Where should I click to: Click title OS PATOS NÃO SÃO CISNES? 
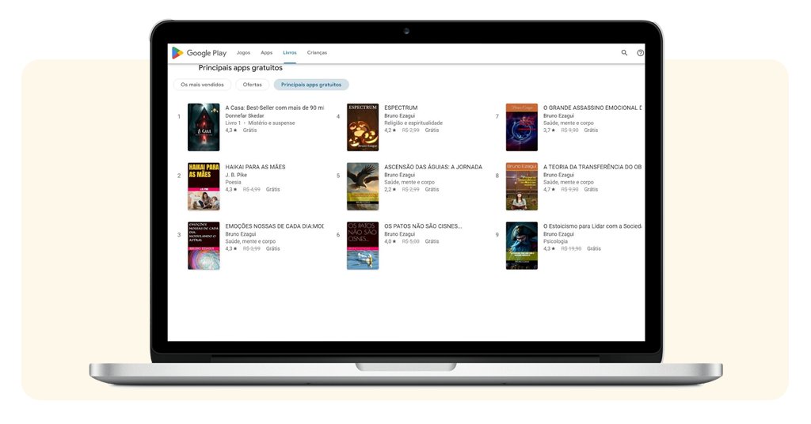tap(423, 226)
